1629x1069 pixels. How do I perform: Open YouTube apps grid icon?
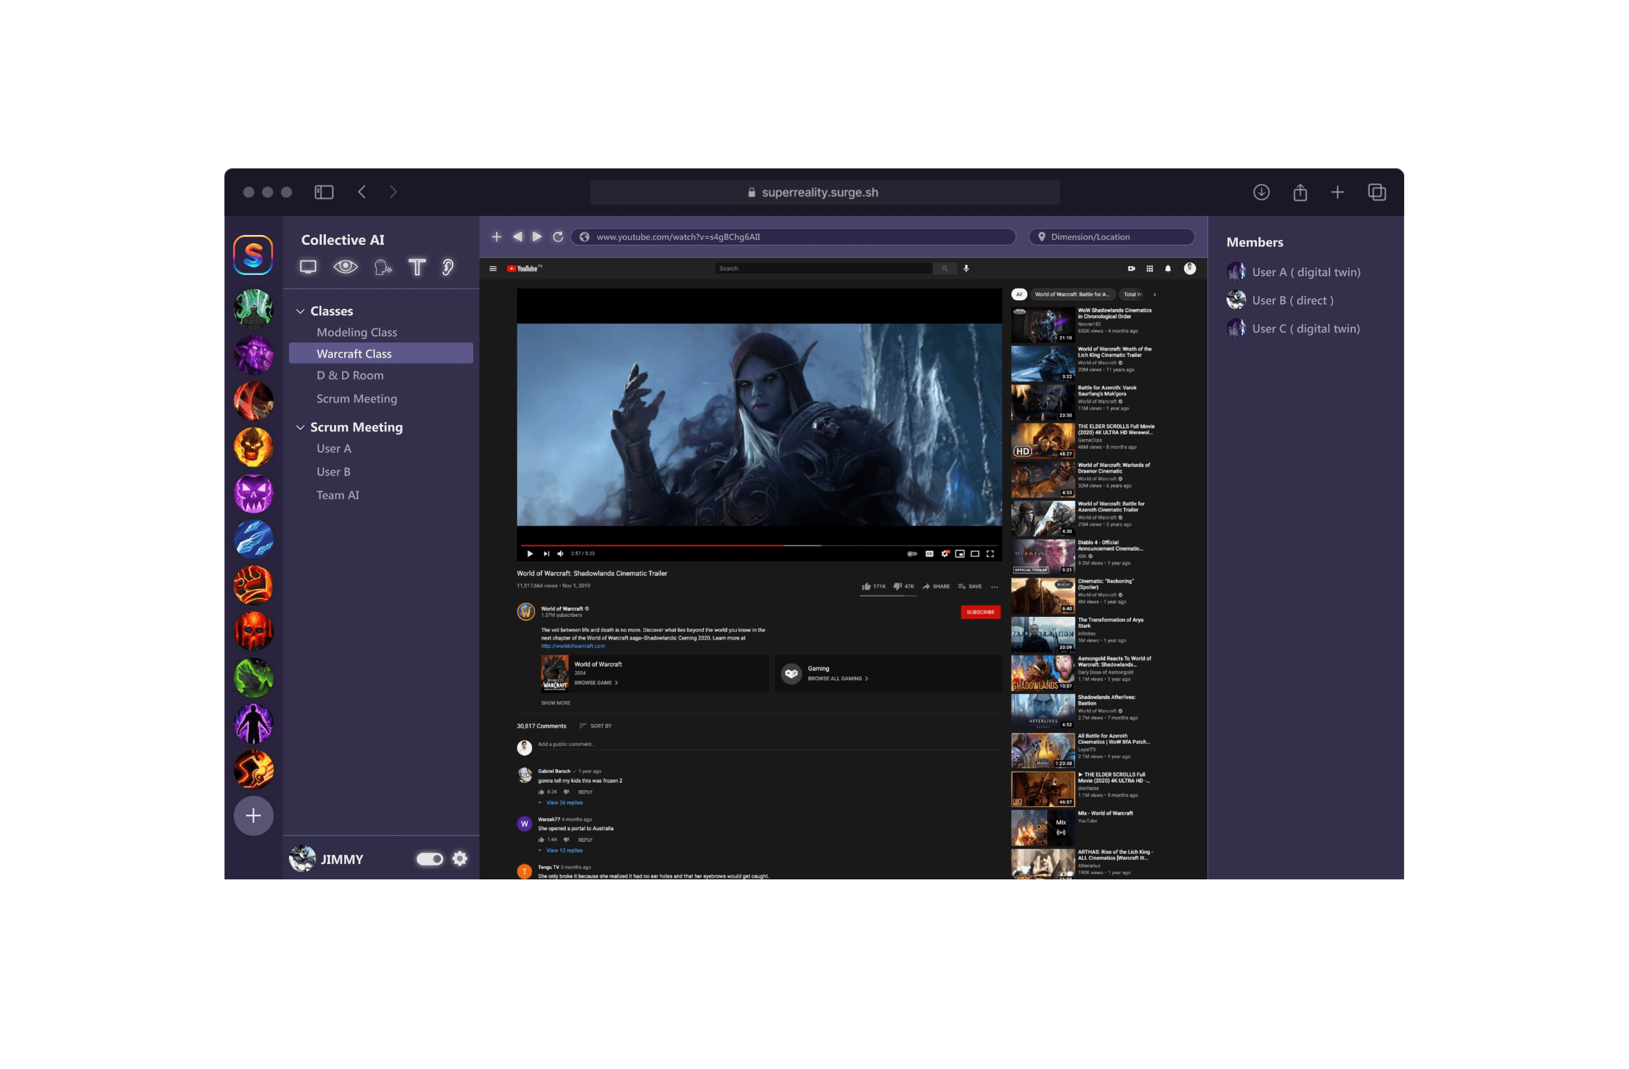click(x=1150, y=269)
